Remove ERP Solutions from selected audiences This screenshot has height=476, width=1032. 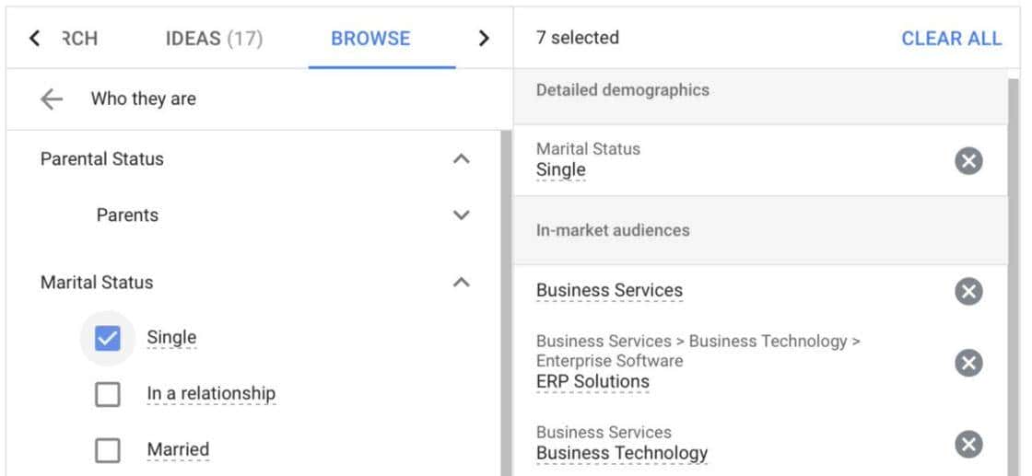coord(967,364)
